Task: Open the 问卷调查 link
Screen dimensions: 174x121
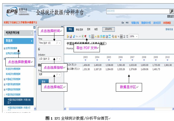Action: pyautogui.click(x=167, y=23)
